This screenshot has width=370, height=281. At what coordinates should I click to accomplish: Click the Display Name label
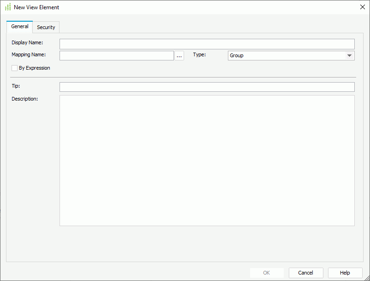tap(28, 42)
